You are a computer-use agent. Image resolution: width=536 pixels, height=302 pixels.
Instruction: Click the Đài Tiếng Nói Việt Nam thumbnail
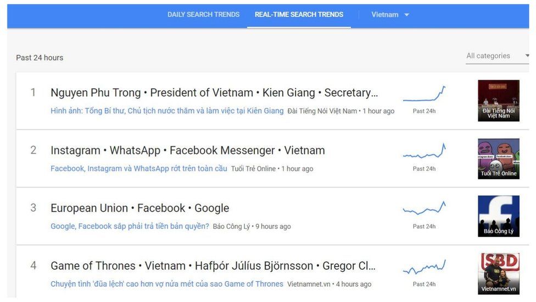point(498,101)
